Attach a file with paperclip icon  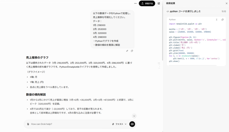pos(28,124)
